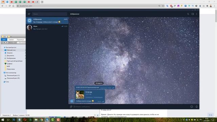Click the open-with link under Korgi.jpg
217x122 pixels.
tap(94, 97)
